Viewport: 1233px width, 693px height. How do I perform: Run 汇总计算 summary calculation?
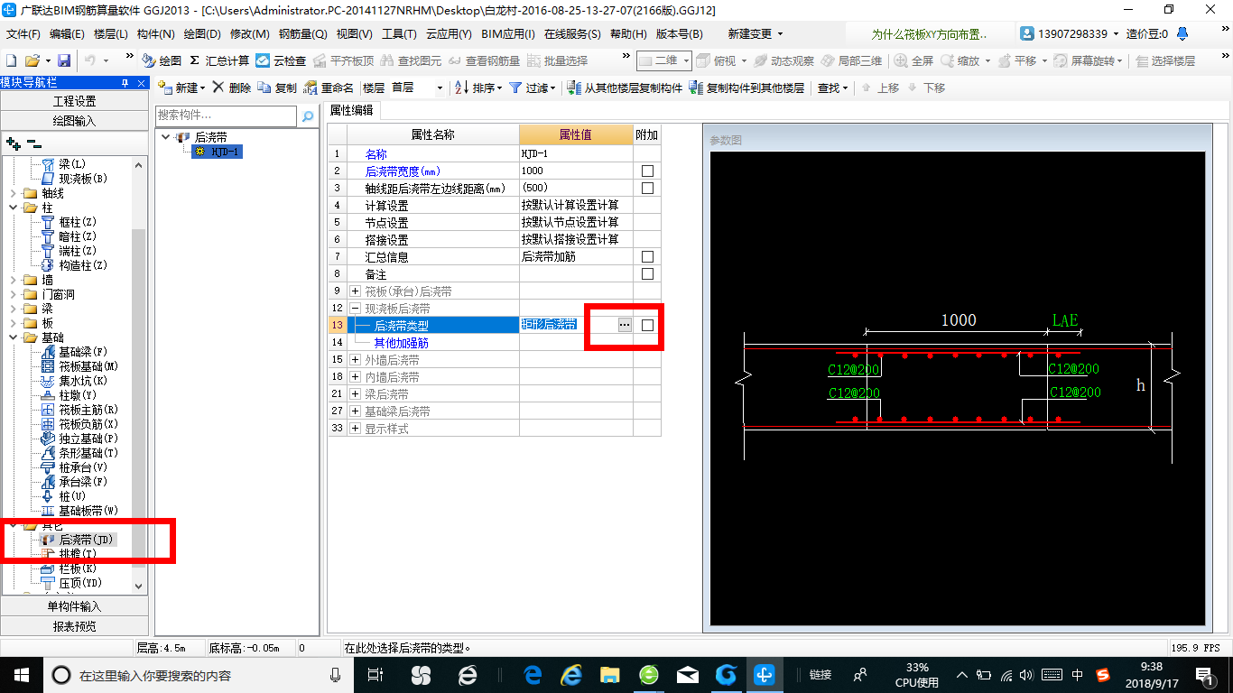point(219,60)
